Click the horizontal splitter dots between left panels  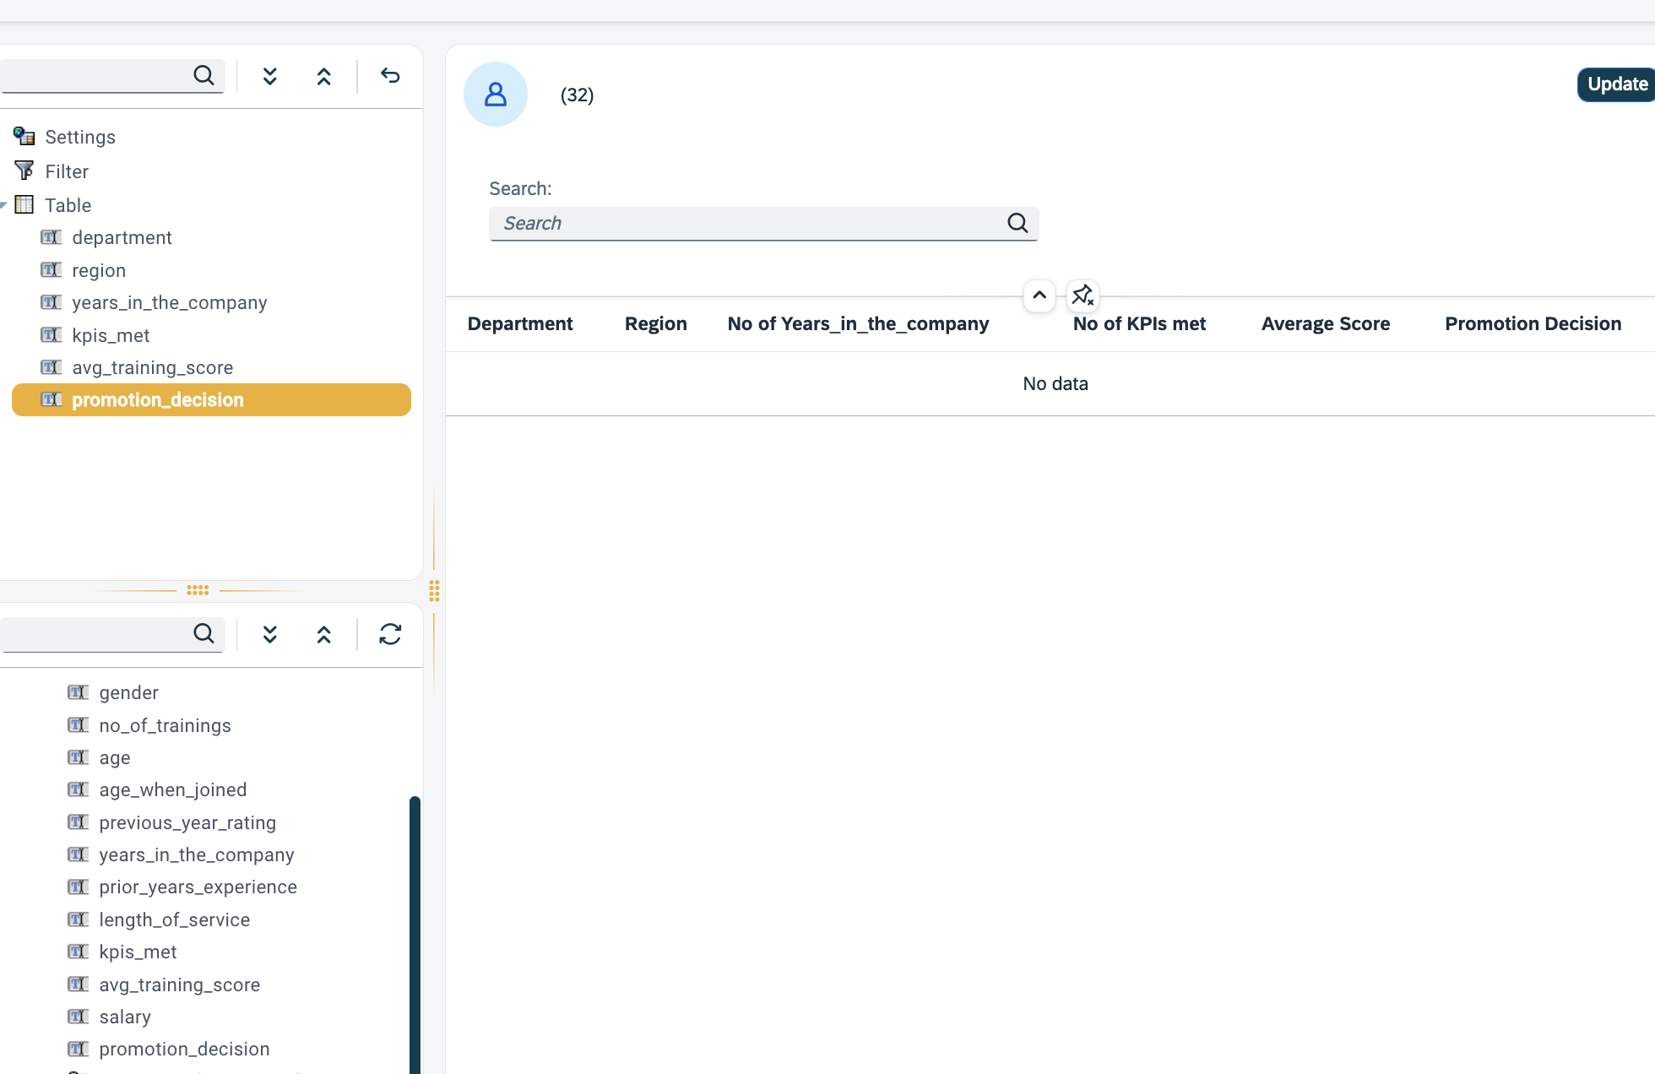(x=198, y=590)
